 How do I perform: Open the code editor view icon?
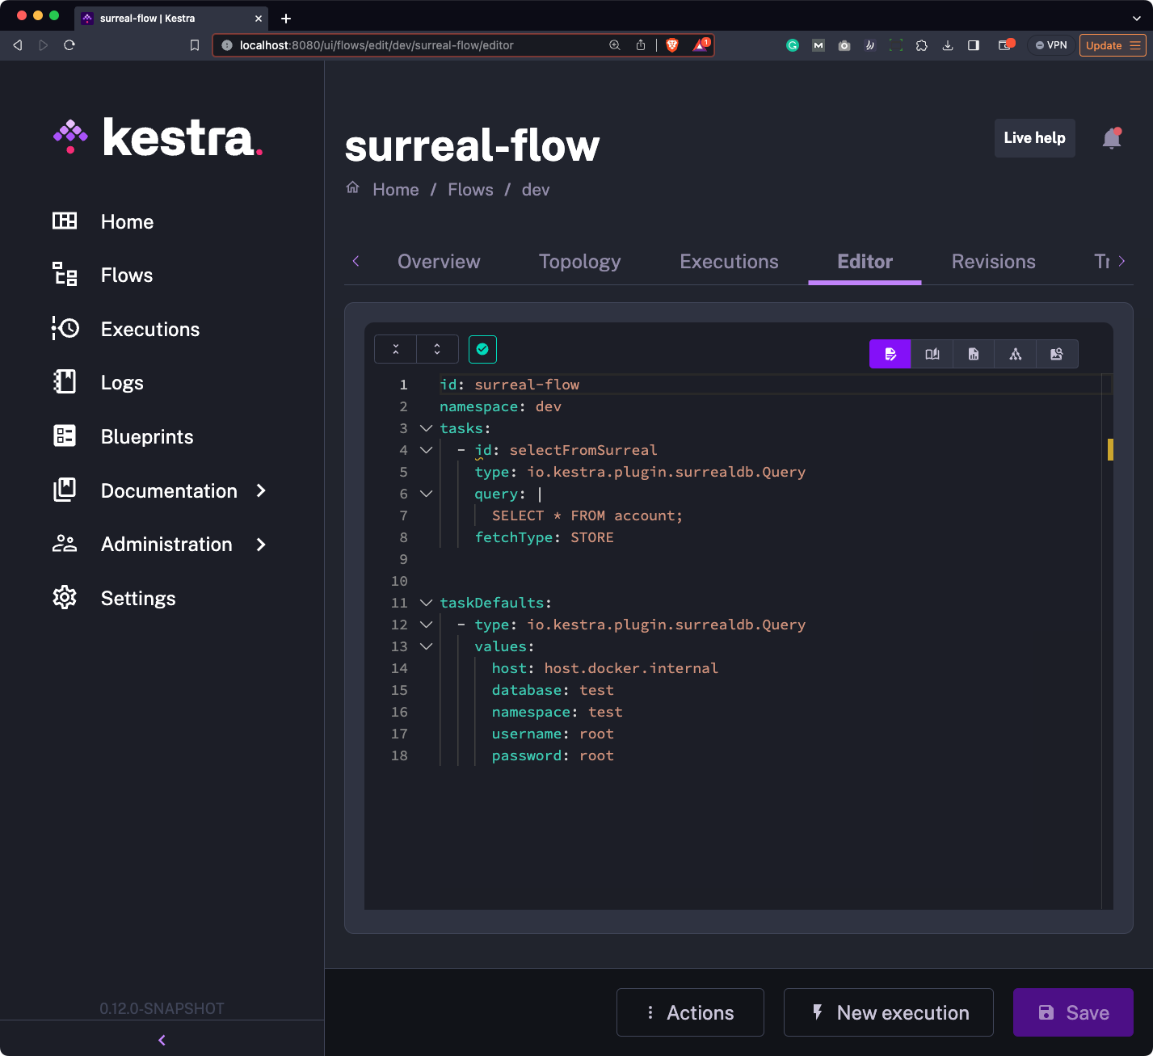[890, 354]
